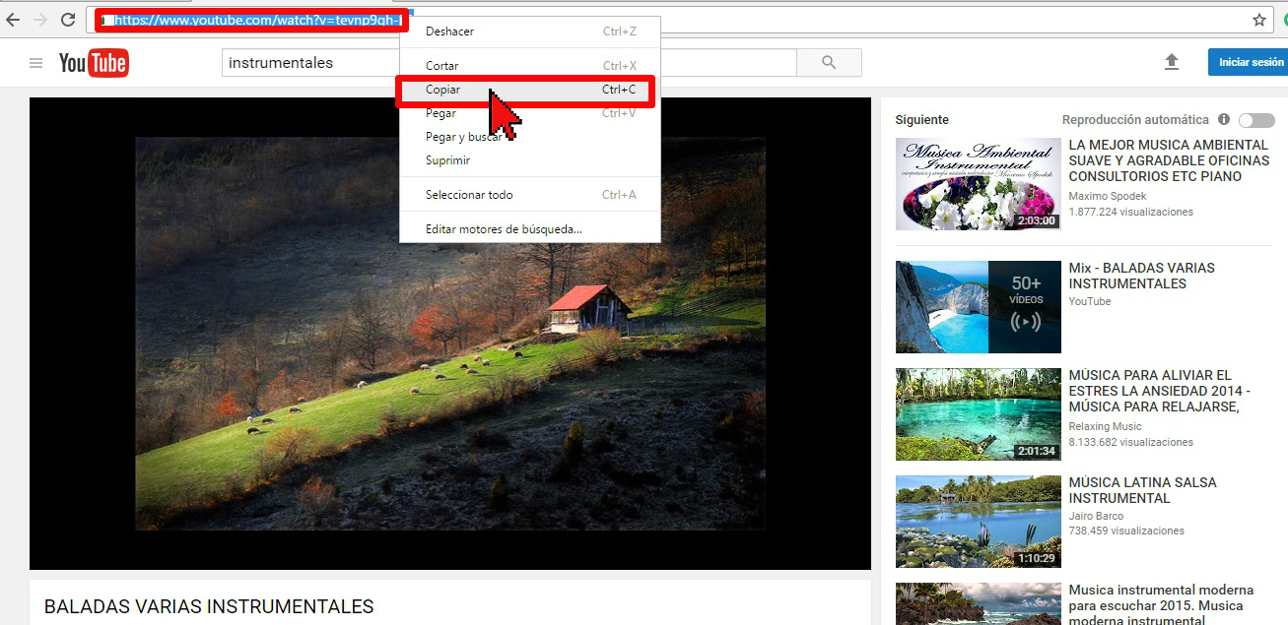This screenshot has height=625, width=1288.
Task: Click the magnifier search button
Action: 829,63
